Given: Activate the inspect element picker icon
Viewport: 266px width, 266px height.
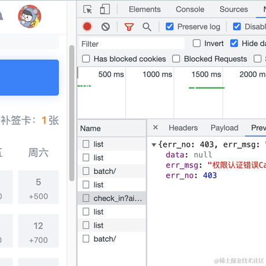Looking at the screenshot, I should [87, 9].
